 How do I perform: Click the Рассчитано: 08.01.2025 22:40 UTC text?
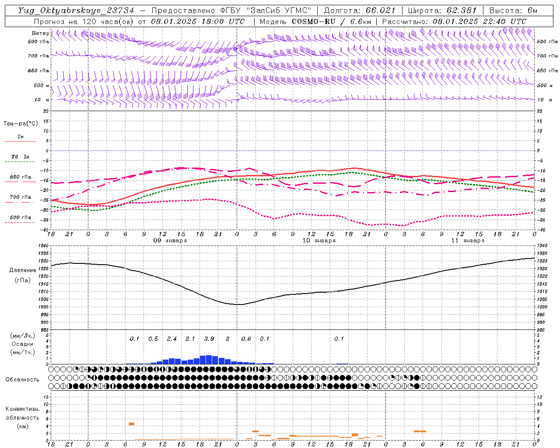point(454,21)
